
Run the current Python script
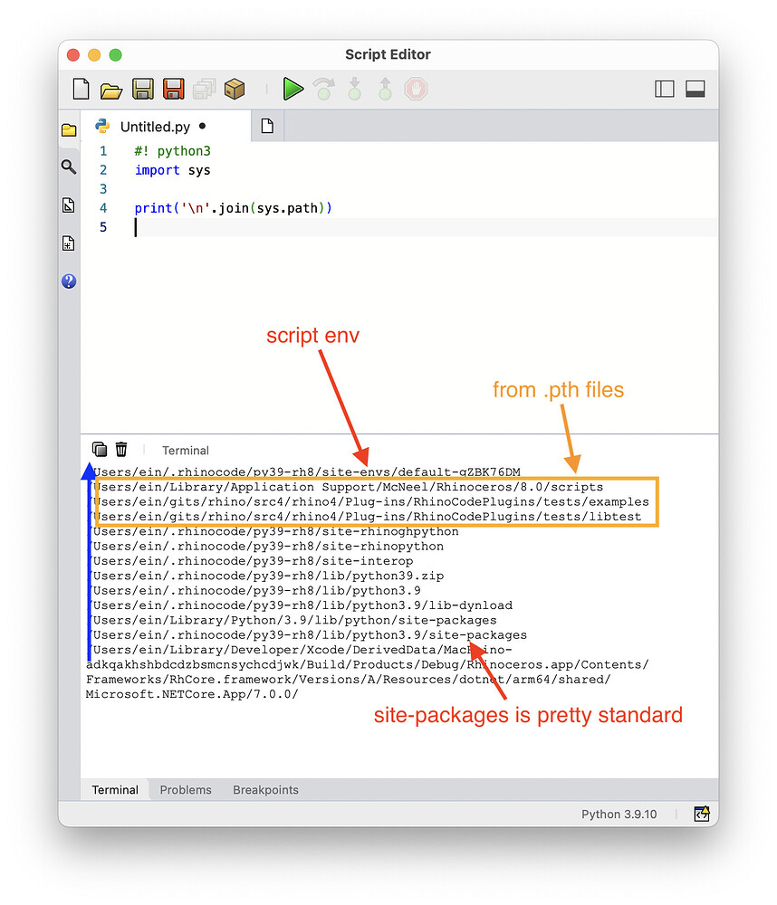(x=292, y=89)
